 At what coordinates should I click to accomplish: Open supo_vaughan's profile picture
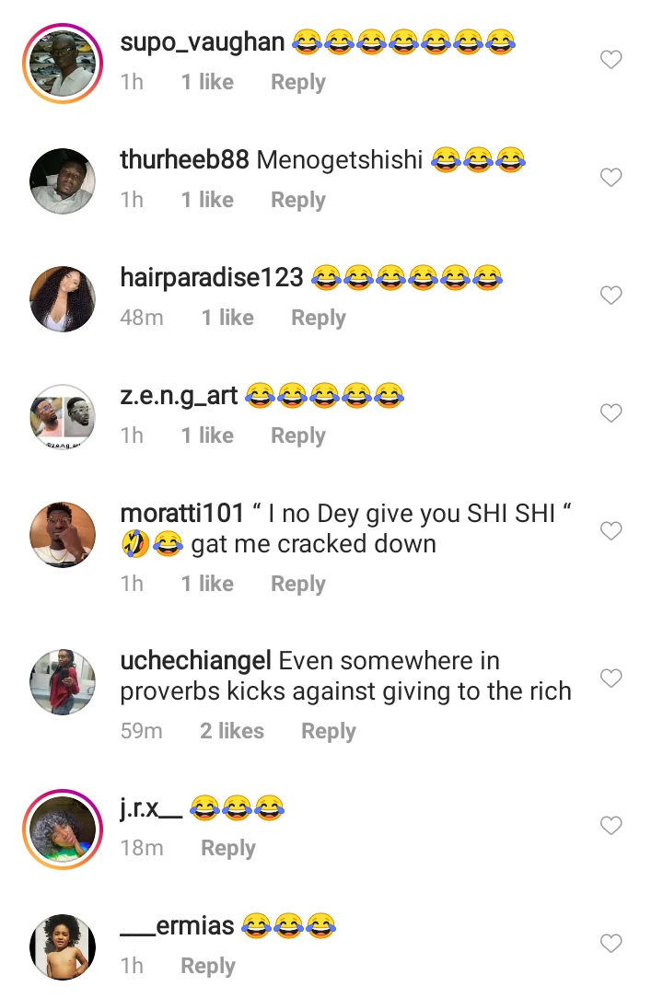pyautogui.click(x=63, y=64)
